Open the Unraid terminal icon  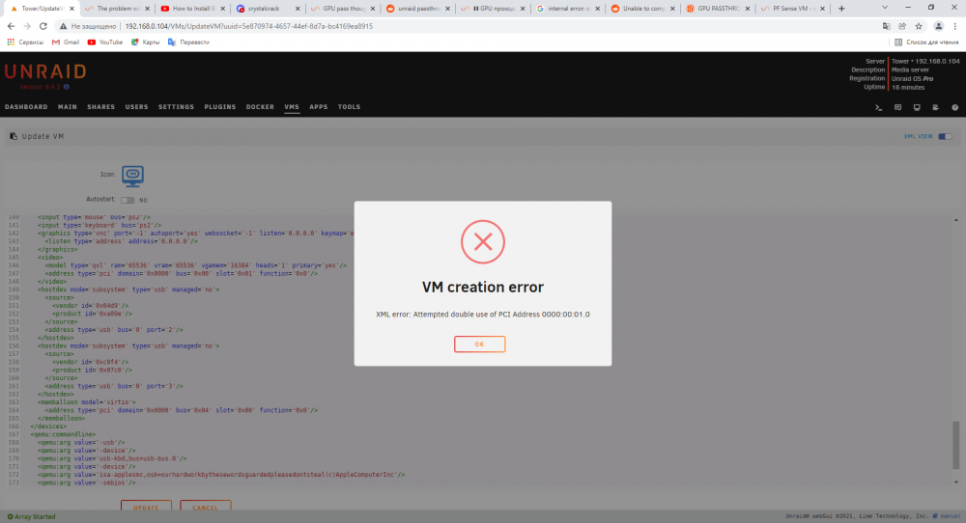pyautogui.click(x=878, y=108)
